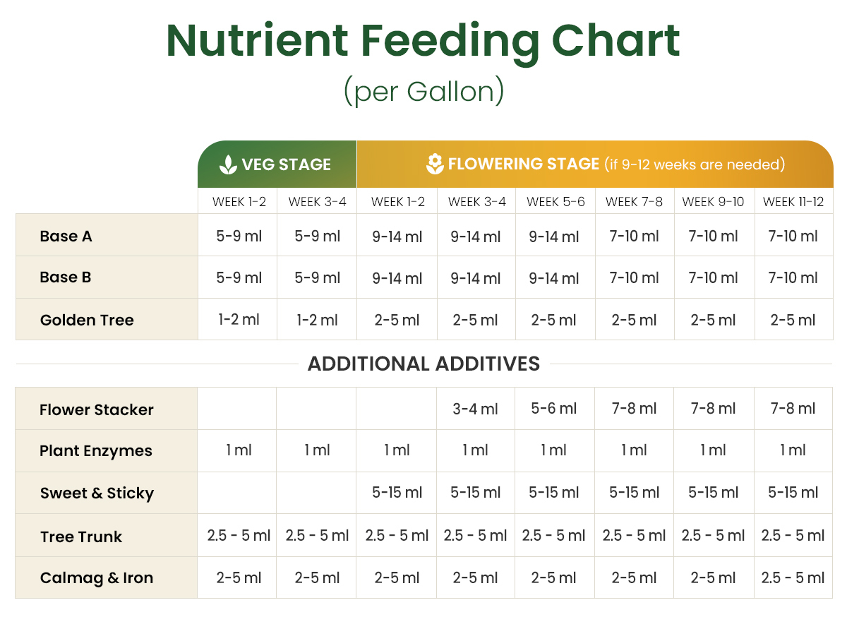Image resolution: width=847 pixels, height=629 pixels.
Task: Click the WEEK 9-10 column header
Action: tap(713, 202)
